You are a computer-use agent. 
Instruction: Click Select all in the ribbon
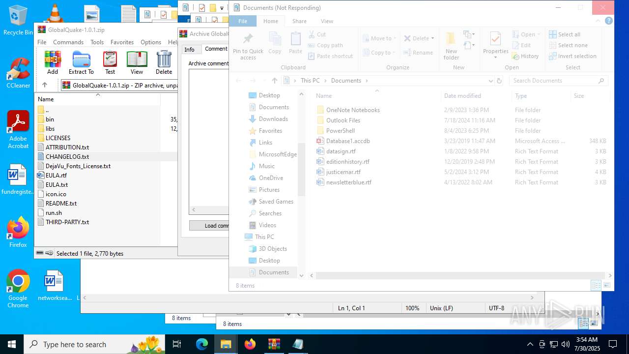point(565,34)
